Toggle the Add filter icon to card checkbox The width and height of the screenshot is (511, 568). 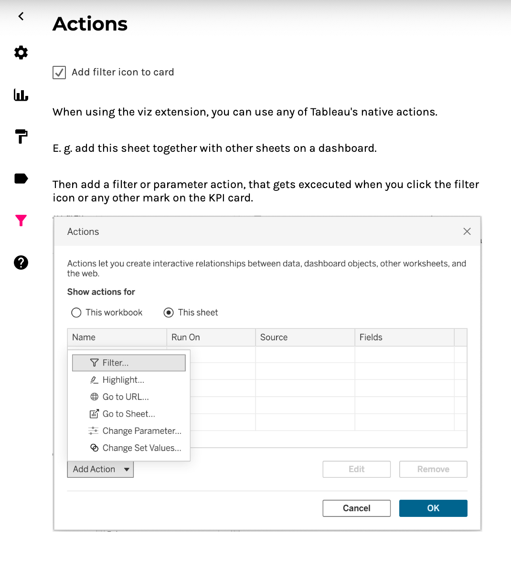[59, 73]
